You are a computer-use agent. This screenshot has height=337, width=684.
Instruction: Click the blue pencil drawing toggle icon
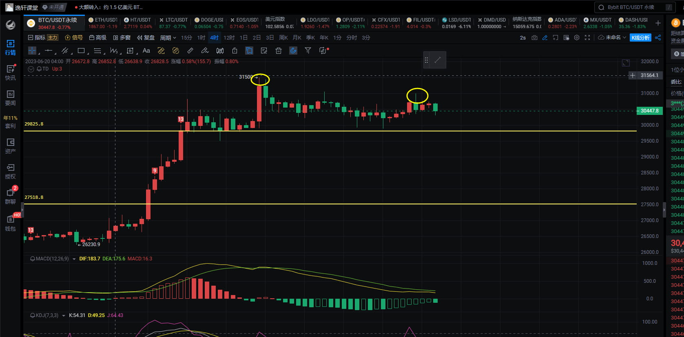(545, 37)
